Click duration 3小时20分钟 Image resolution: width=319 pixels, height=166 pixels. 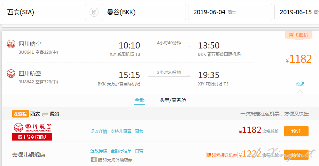coord(169,73)
